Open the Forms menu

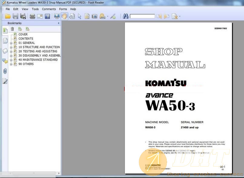click(x=63, y=9)
